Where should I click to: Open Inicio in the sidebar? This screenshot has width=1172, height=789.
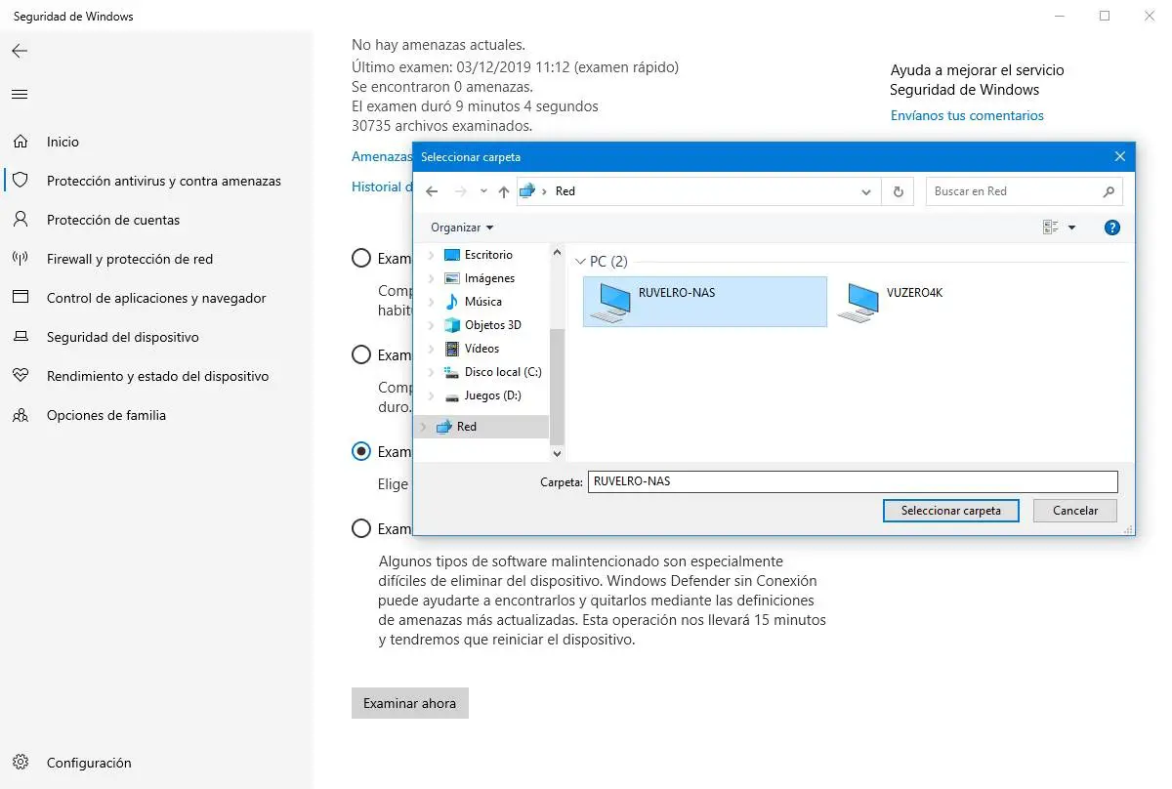pyautogui.click(x=63, y=142)
